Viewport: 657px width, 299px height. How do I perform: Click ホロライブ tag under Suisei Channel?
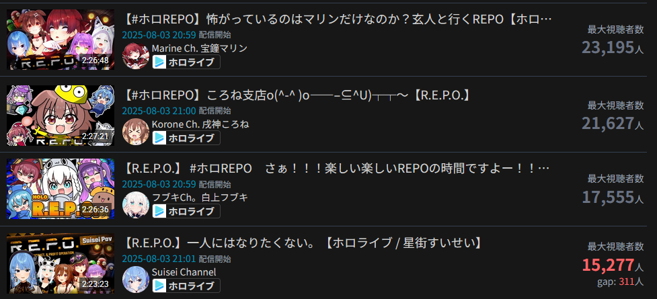click(186, 286)
